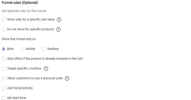Tick Skip offers if product already in cart
Screen dimensions: 191x100
(4, 59)
